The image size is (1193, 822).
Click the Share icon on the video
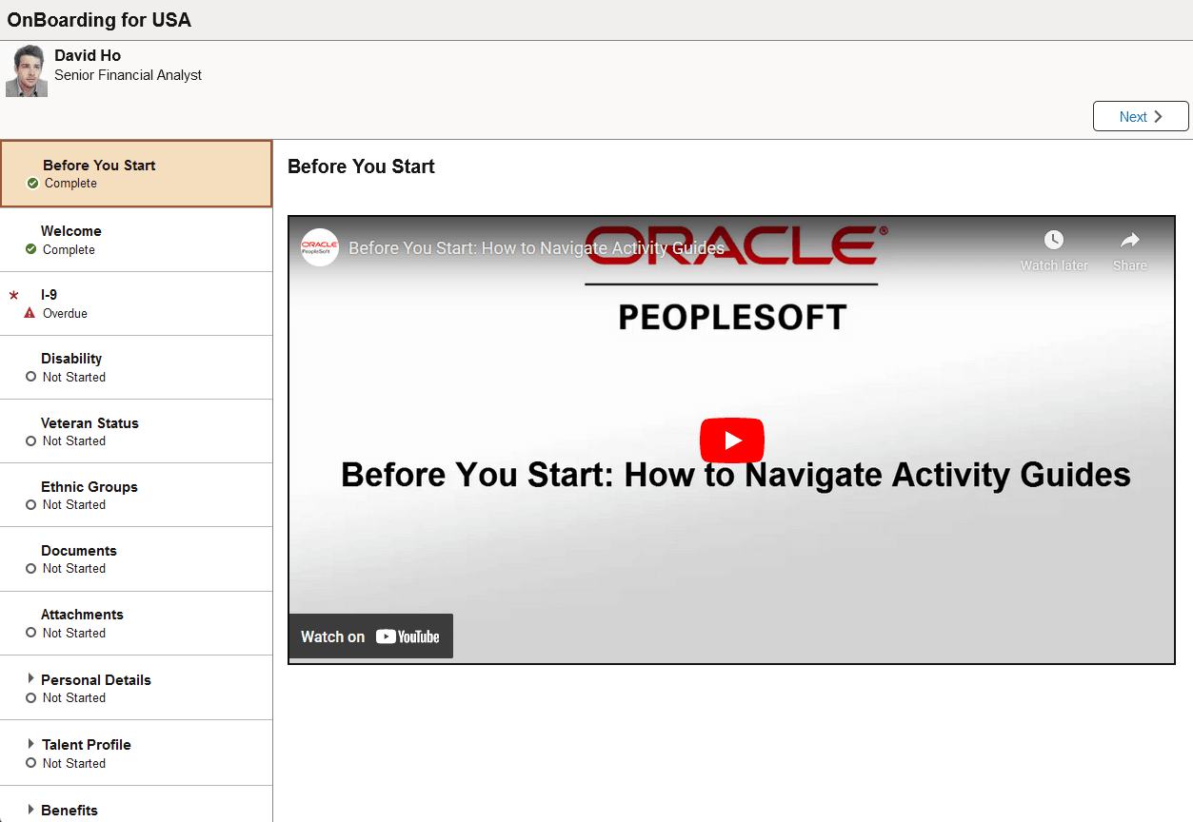tap(1129, 240)
